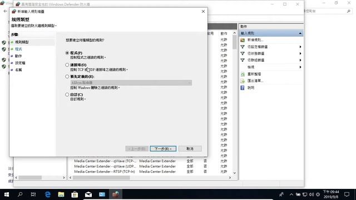Click the rule list scroll-up arrow
Screen dimensions: 356x200
[235, 33]
